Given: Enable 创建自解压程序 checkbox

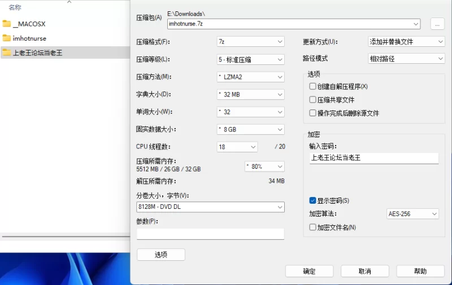Looking at the screenshot, I should 312,86.
